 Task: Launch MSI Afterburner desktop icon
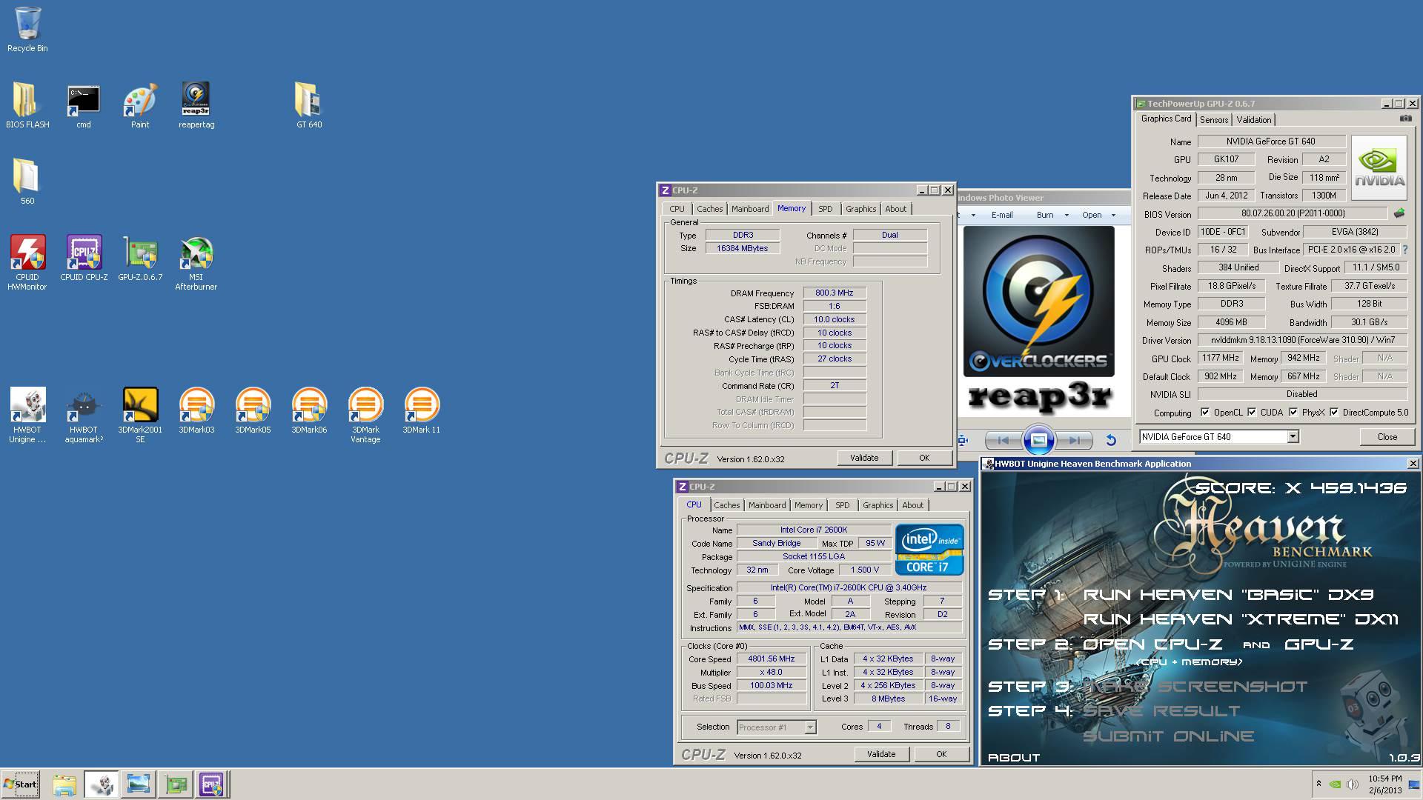tap(196, 263)
